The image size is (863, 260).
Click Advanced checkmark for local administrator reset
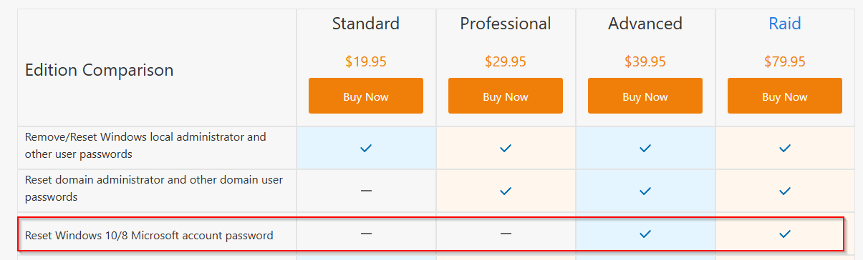(645, 148)
